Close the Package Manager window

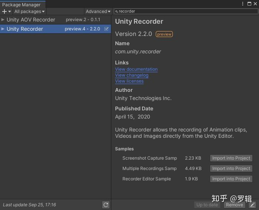pyautogui.click(x=255, y=4)
